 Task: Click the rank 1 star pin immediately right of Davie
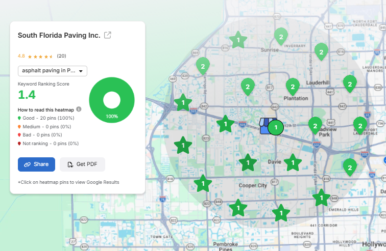click(x=293, y=163)
